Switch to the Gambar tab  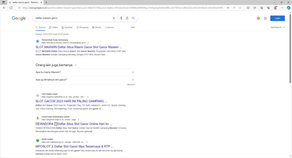tap(67, 27)
